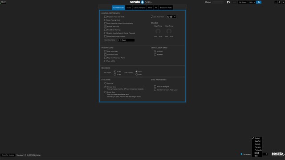Select 45 RPM virtual deck speed
This screenshot has width=285, height=160.
[155, 54]
